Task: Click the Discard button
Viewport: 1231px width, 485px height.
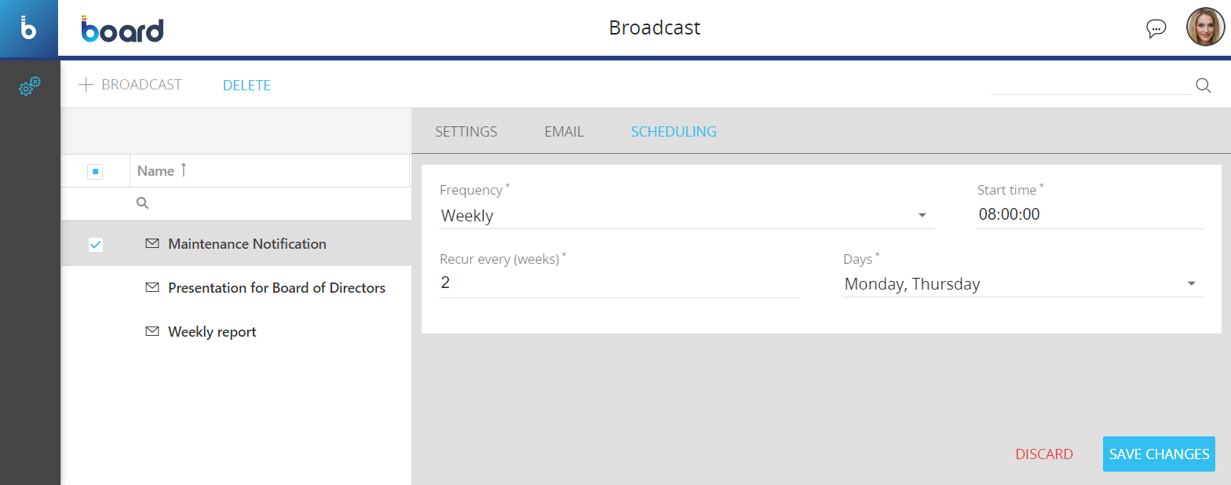Action: (x=1044, y=454)
